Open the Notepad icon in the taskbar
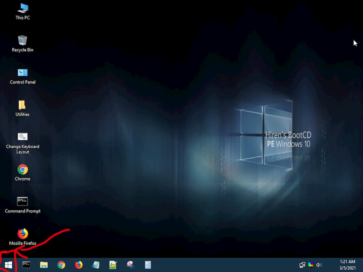This screenshot has height=272, width=363. 96,265
